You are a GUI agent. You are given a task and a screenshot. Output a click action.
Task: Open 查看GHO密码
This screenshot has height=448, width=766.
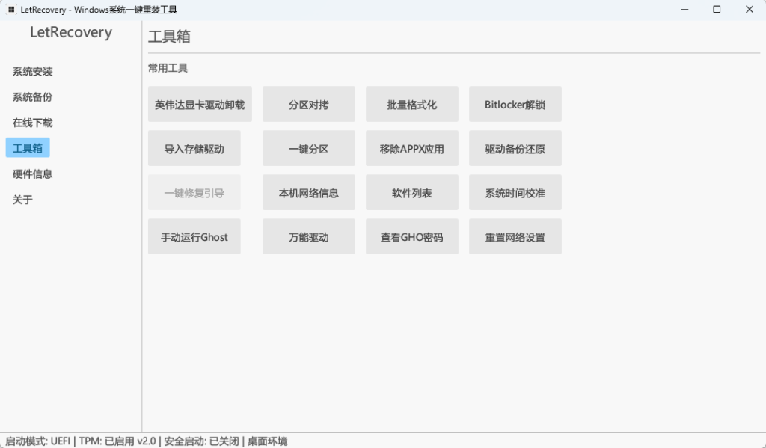coord(411,236)
